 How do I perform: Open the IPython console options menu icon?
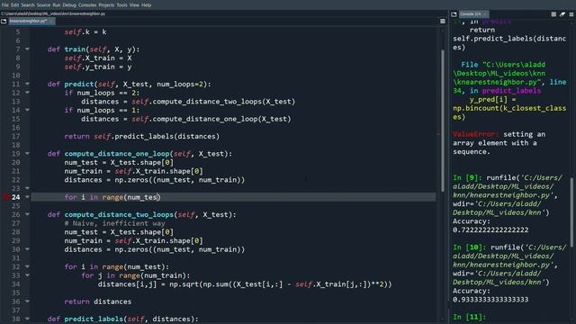pos(571,14)
